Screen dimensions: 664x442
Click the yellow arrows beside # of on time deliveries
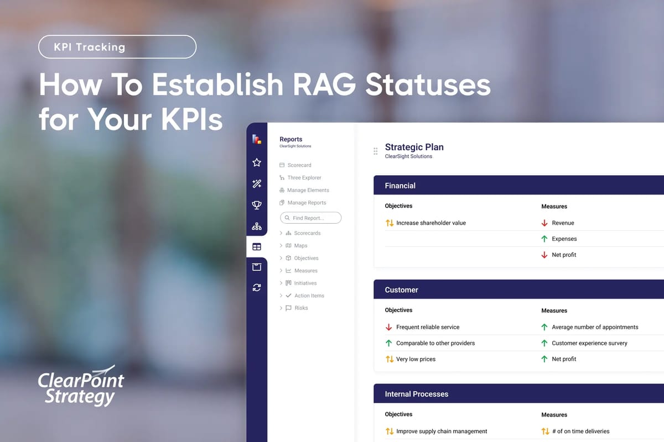(x=545, y=432)
